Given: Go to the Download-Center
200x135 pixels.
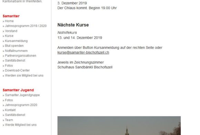Looking at the screenshot, I should coord(17,71).
